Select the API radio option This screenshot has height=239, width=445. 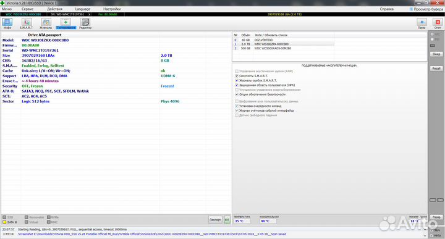coord(433,35)
